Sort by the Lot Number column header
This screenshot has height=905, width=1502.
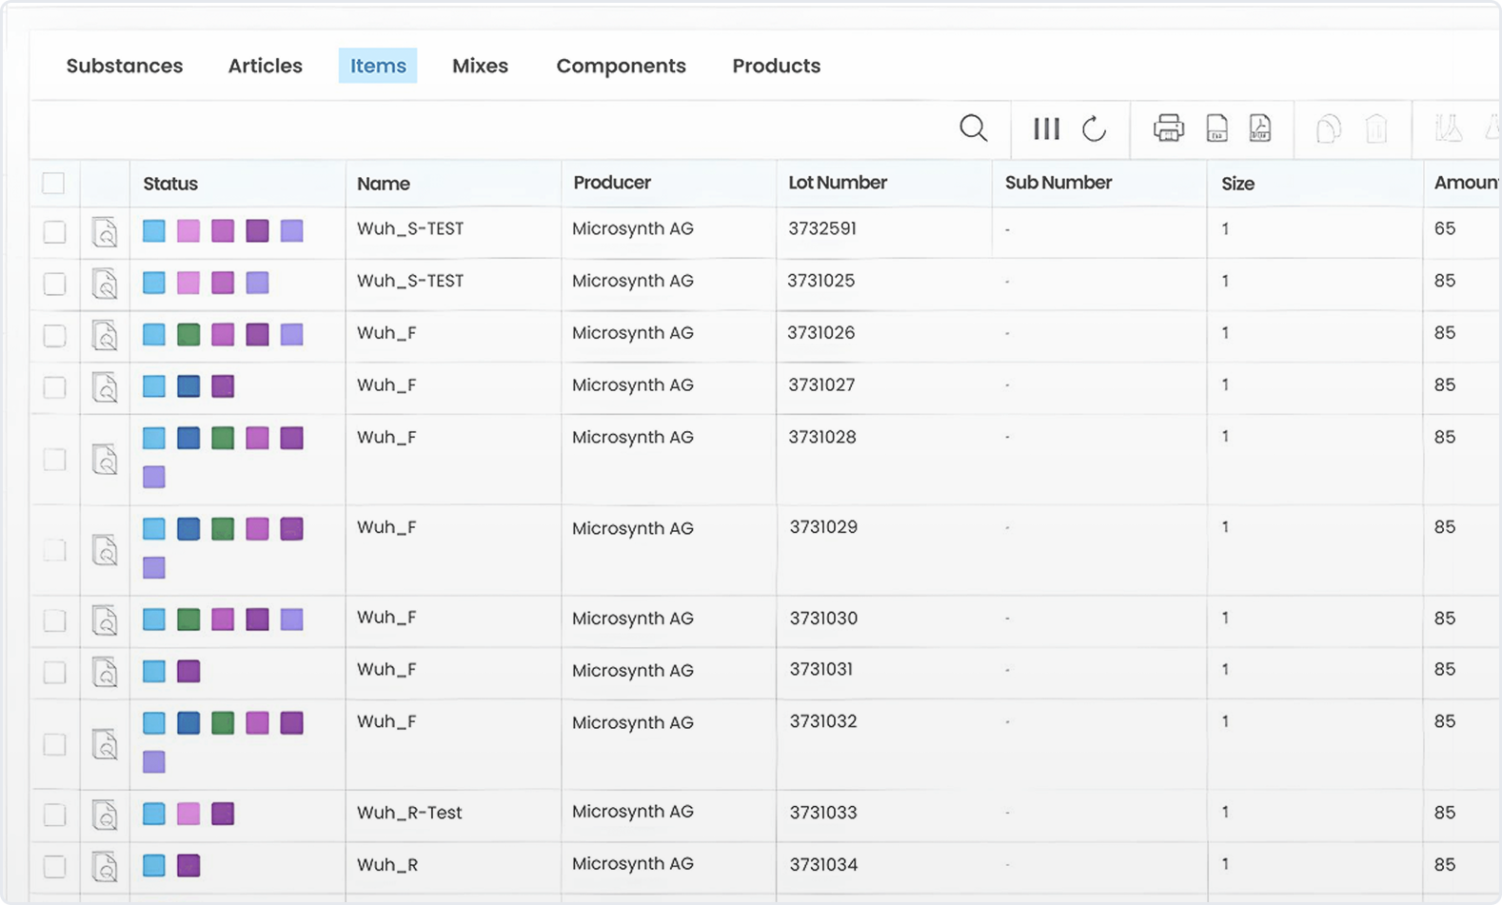[838, 183]
